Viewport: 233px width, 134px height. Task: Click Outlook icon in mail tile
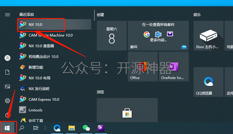point(158,34)
